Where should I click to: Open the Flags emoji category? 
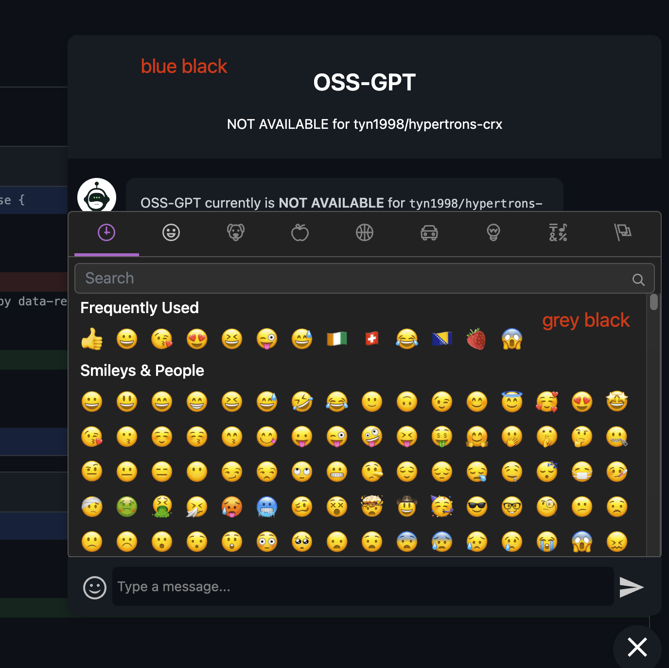pyautogui.click(x=622, y=233)
